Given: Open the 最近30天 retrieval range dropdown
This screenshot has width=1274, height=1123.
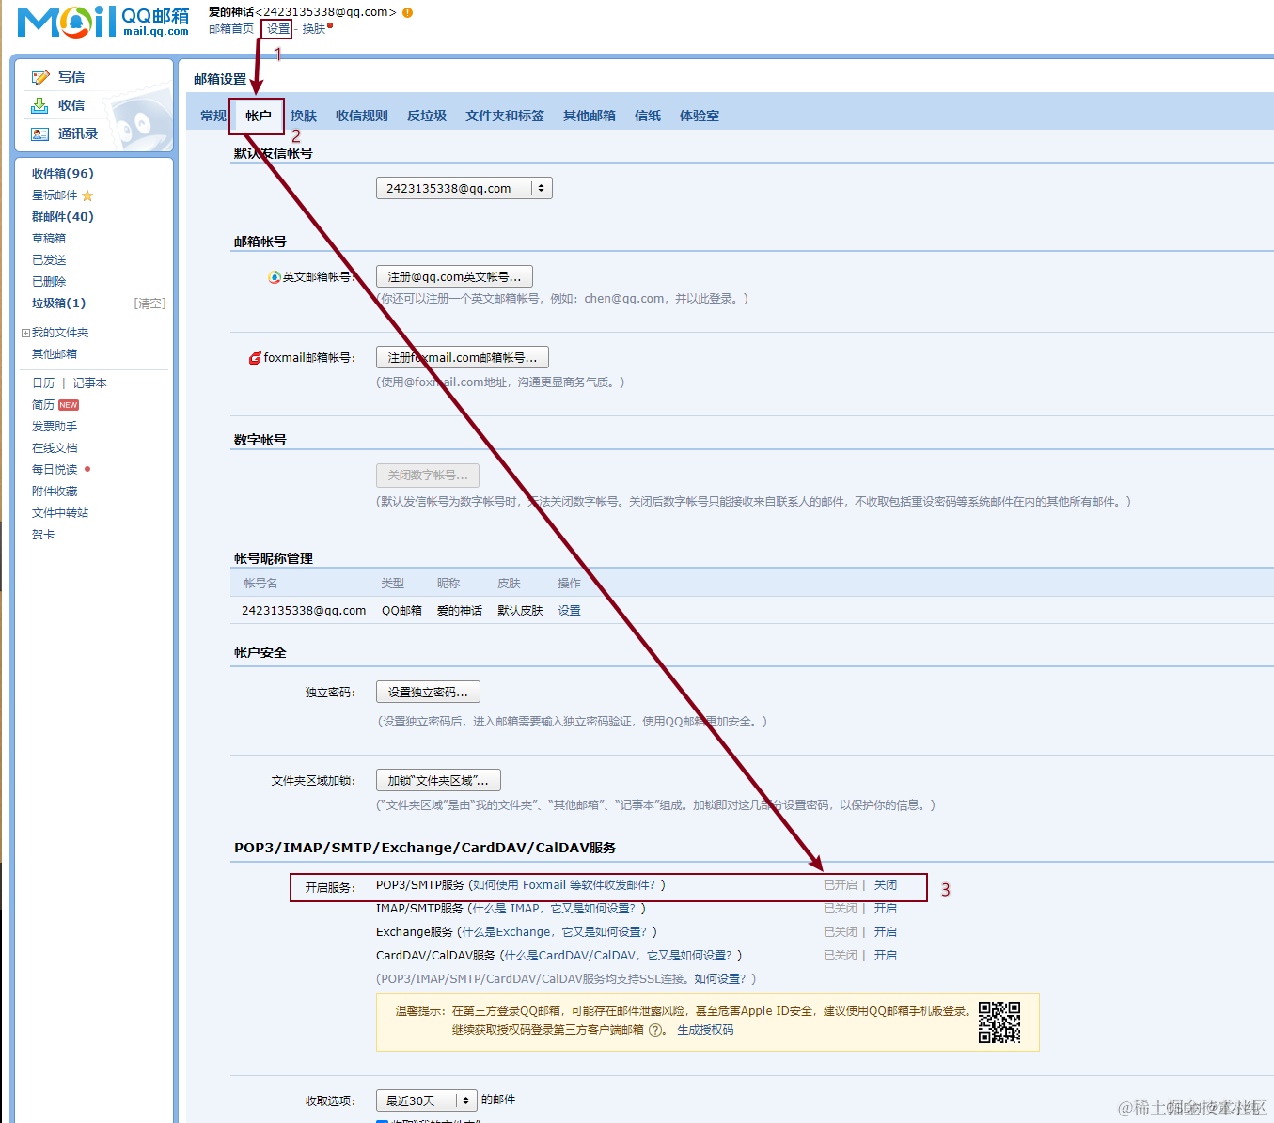Looking at the screenshot, I should (428, 1100).
